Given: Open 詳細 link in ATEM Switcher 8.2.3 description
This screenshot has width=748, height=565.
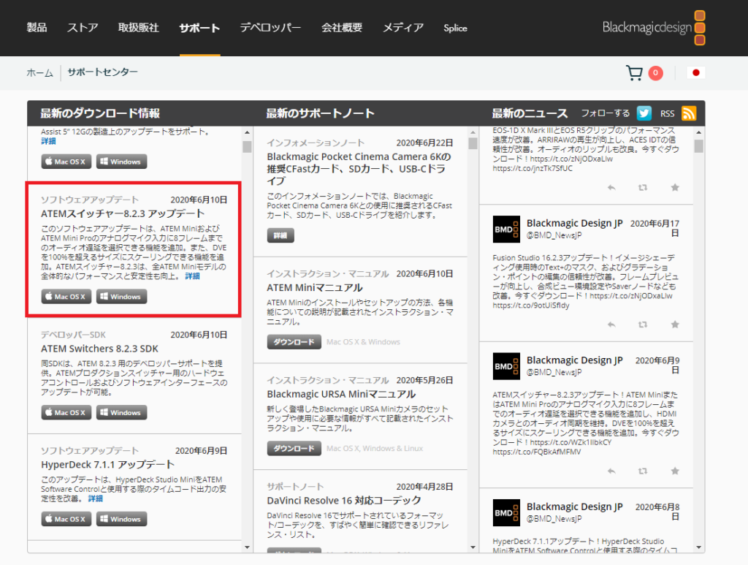Looking at the screenshot, I should [x=192, y=276].
